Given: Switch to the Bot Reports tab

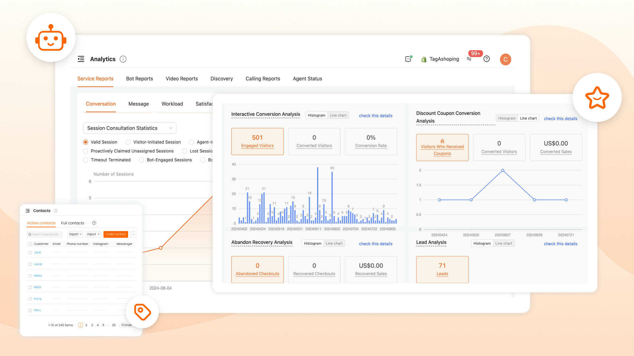Looking at the screenshot, I should tap(139, 78).
